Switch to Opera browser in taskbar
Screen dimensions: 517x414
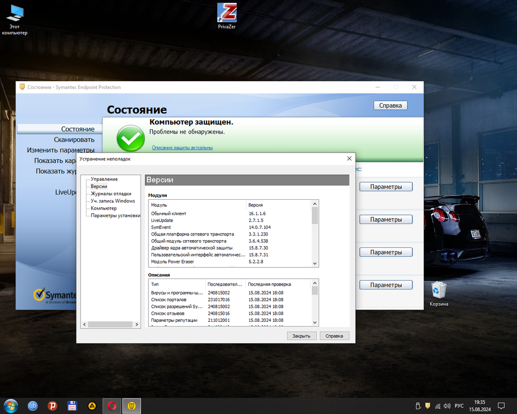pos(112,406)
